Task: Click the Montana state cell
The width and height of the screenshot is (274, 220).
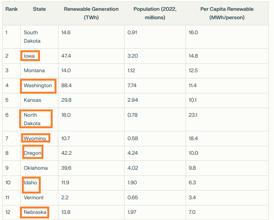Action: [x=34, y=71]
